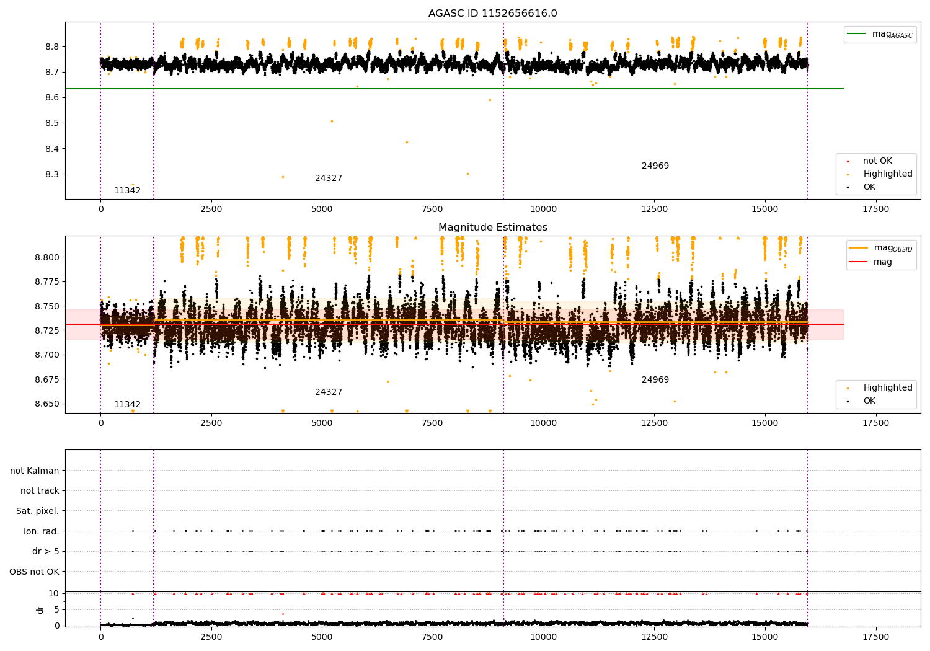The width and height of the screenshot is (930, 651).
Task: Click observation label 24969 in the top plot
Action: coord(655,166)
